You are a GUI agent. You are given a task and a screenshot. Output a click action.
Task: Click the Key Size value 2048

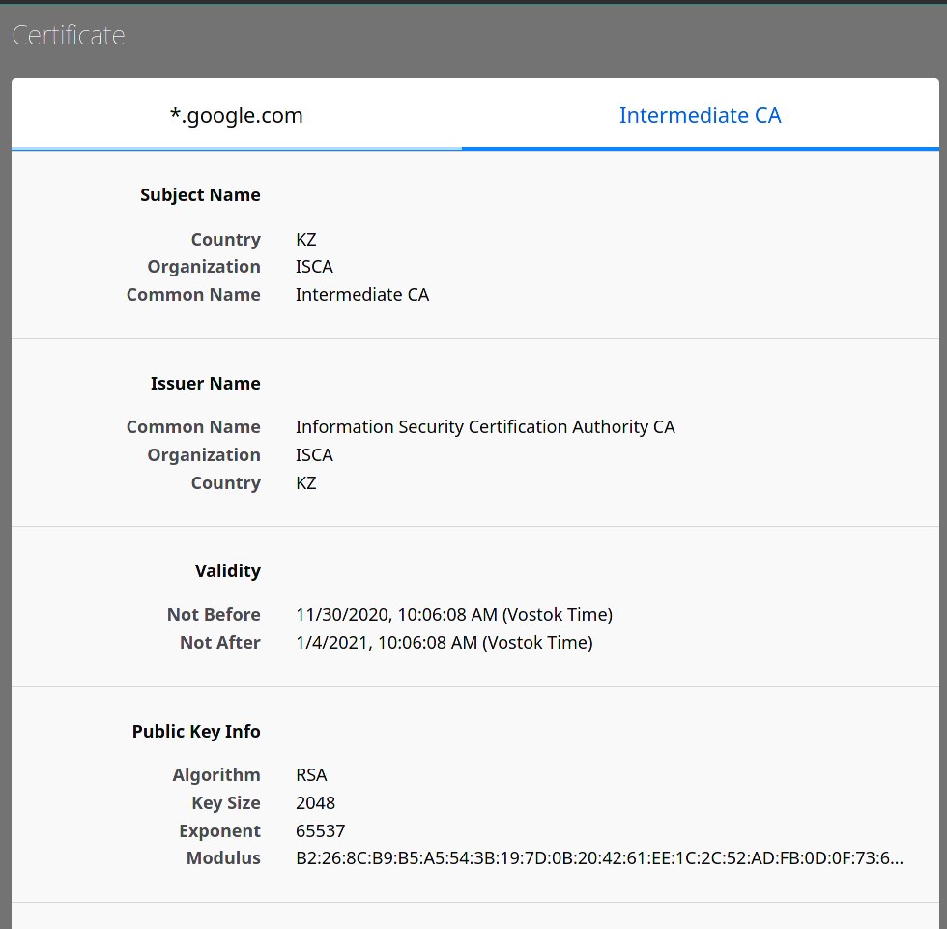tap(315, 802)
